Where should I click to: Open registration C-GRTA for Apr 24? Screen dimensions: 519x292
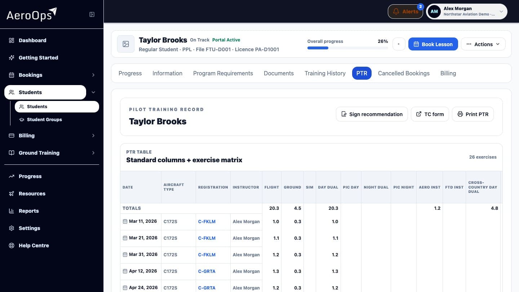tap(207, 288)
